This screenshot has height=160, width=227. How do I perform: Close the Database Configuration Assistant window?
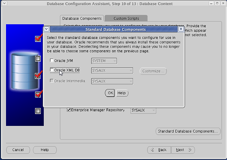coord(223,3)
